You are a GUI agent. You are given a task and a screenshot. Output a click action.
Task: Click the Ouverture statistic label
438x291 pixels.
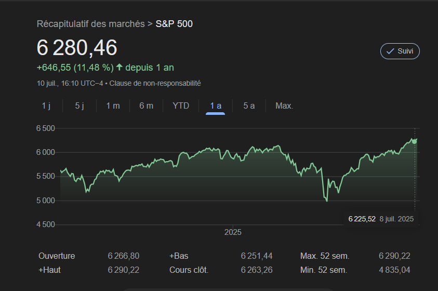pos(57,256)
